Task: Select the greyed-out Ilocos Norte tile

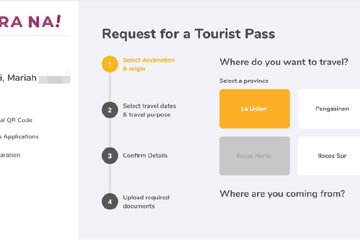Action: pyautogui.click(x=254, y=156)
